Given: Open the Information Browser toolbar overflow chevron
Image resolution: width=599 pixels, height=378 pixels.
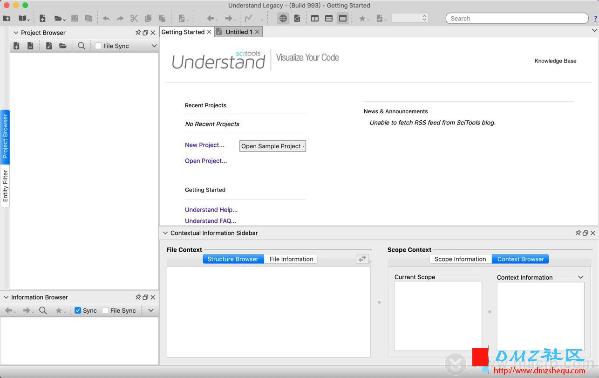Looking at the screenshot, I should point(151,310).
